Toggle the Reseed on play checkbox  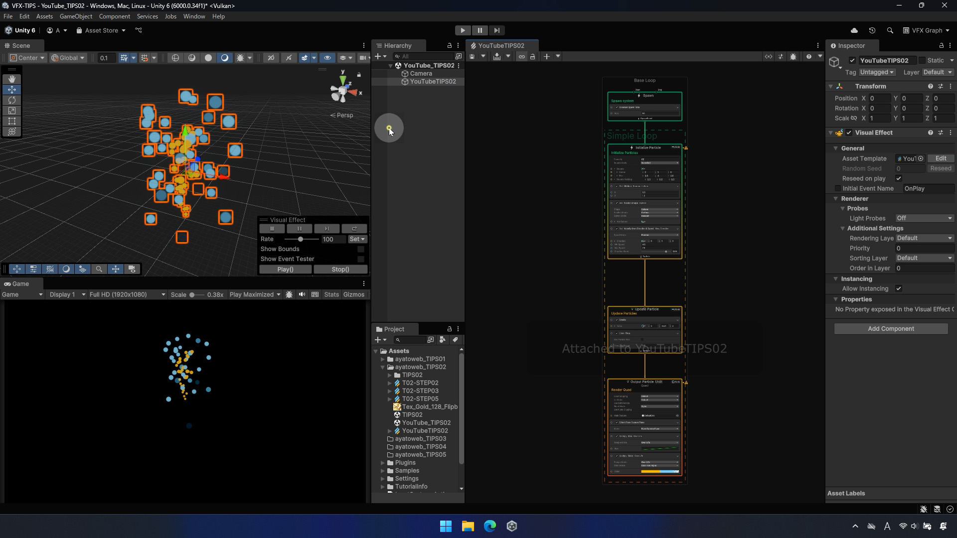coord(899,178)
